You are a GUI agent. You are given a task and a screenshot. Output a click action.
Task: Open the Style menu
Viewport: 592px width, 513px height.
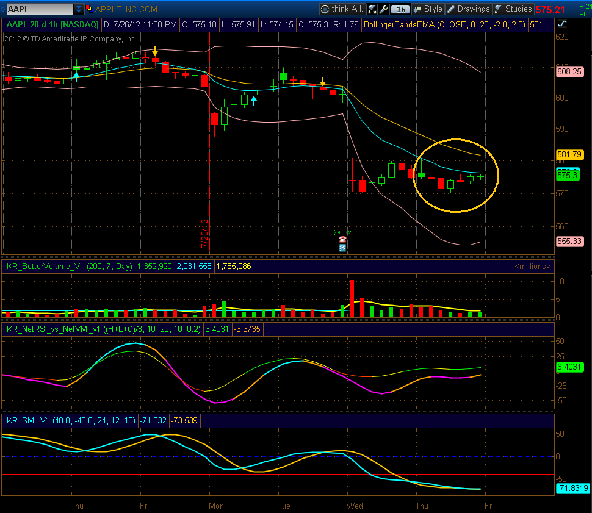point(428,9)
